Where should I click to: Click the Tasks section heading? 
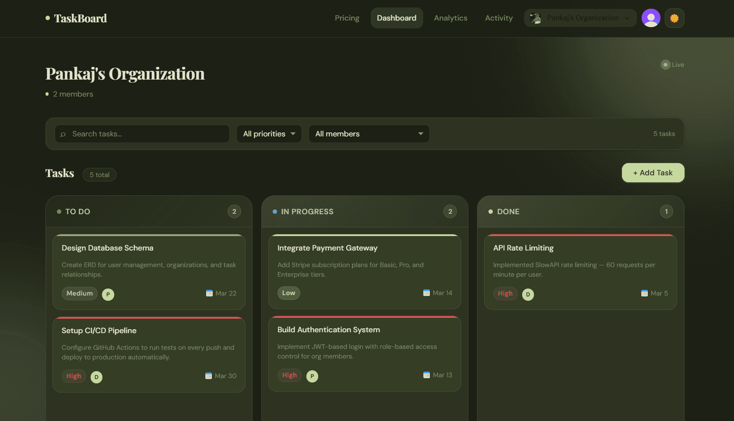tap(60, 173)
